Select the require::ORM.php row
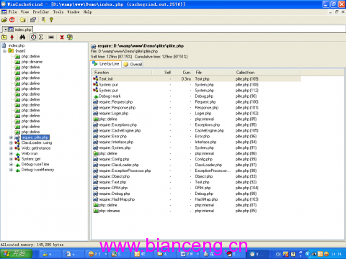Screen dimensions: 346x259 (197, 188)
